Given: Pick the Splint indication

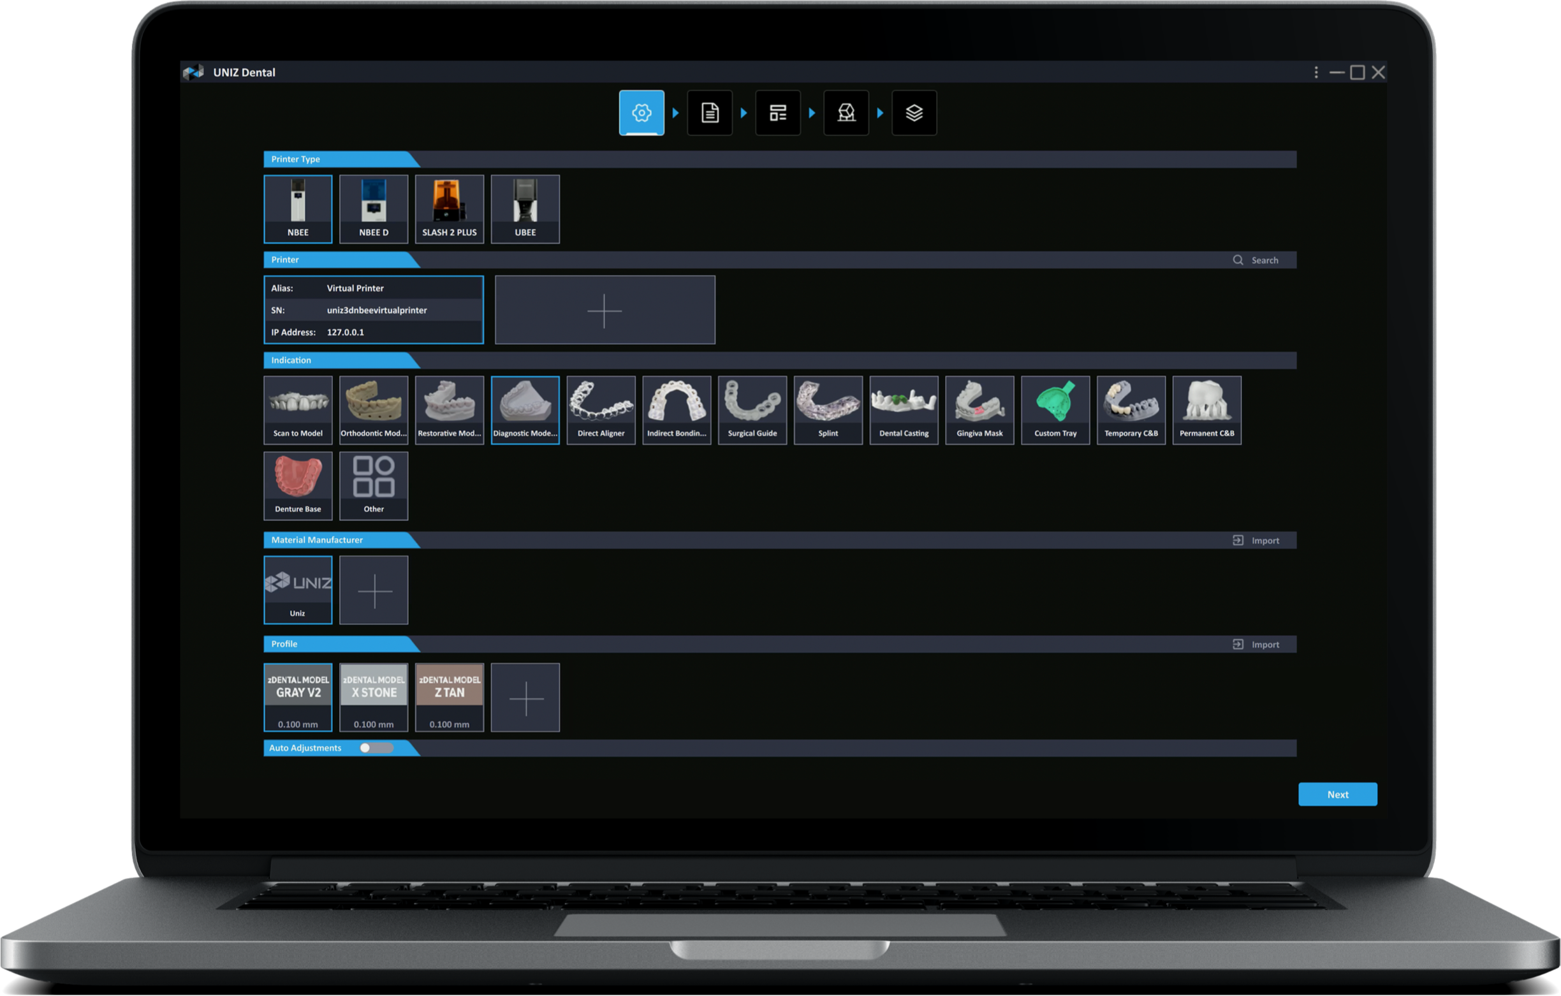Looking at the screenshot, I should [x=828, y=410].
